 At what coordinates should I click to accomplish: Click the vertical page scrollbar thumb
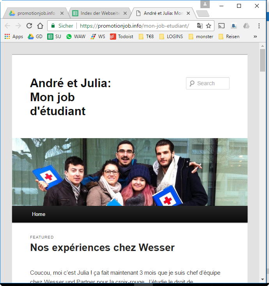(263, 60)
